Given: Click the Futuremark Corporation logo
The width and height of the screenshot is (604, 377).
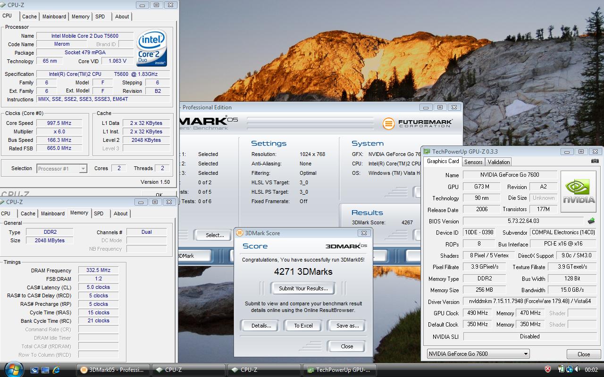Looking at the screenshot, I should (417, 123).
